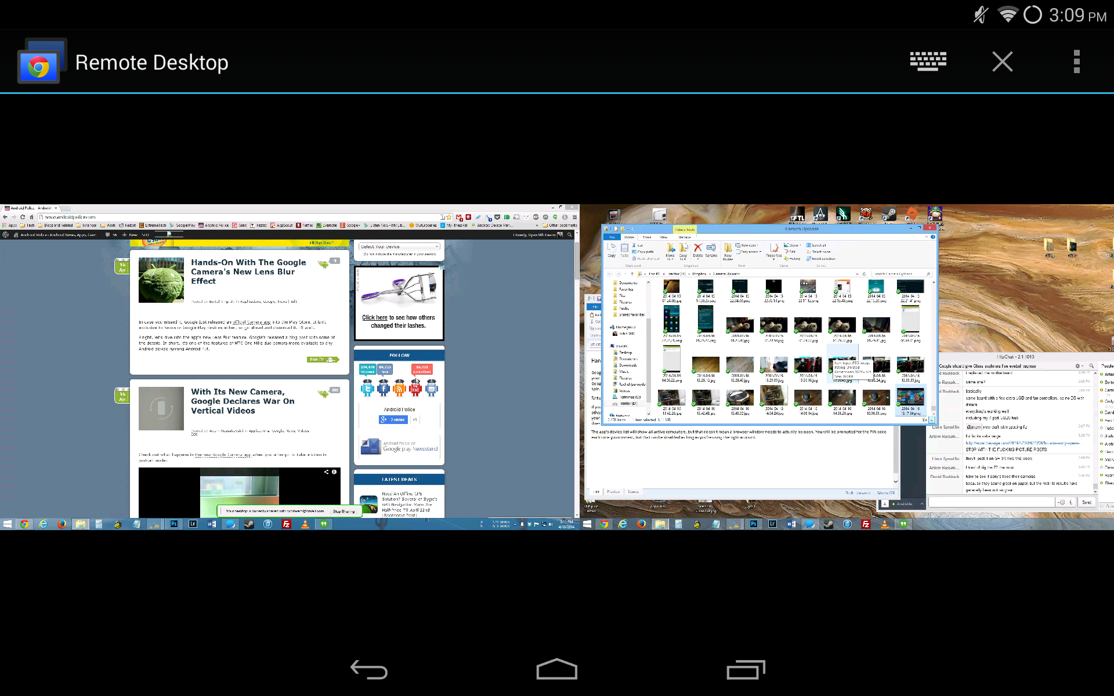Show the on-screen keyboard in Remote Desktop
Screen dimensions: 1114x696
click(927, 61)
